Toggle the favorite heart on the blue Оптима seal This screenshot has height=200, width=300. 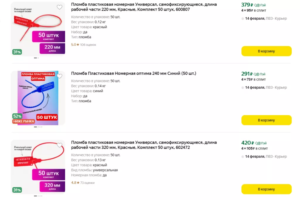[x=59, y=76]
